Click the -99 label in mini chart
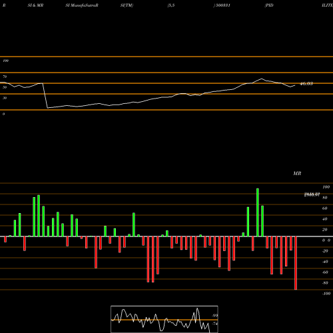333x333 pixels. click(214, 316)
